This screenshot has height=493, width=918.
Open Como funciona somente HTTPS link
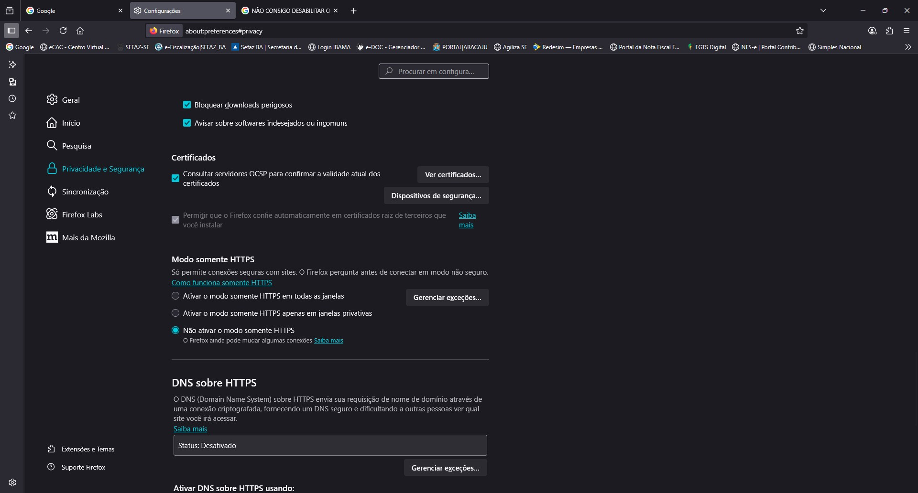point(221,283)
